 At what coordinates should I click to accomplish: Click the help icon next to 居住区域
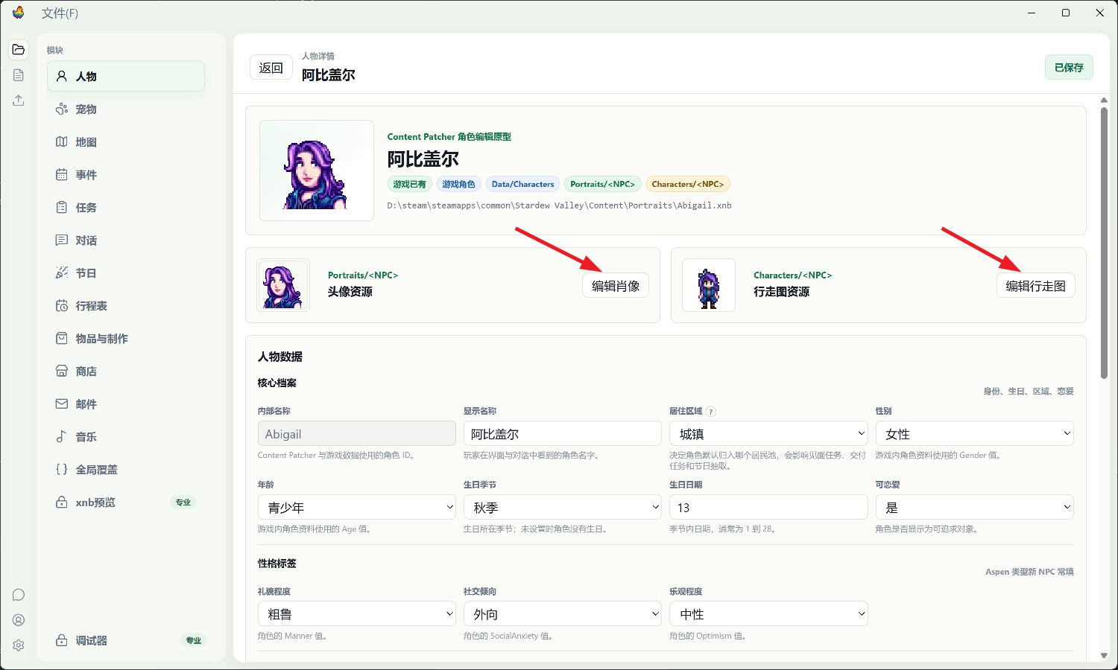point(711,412)
